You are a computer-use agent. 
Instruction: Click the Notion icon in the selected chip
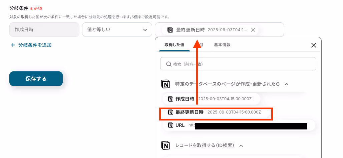pyautogui.click(x=170, y=30)
